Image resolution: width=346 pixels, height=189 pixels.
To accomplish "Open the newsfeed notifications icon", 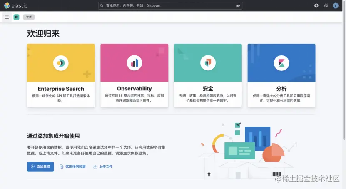I will coord(326,6).
